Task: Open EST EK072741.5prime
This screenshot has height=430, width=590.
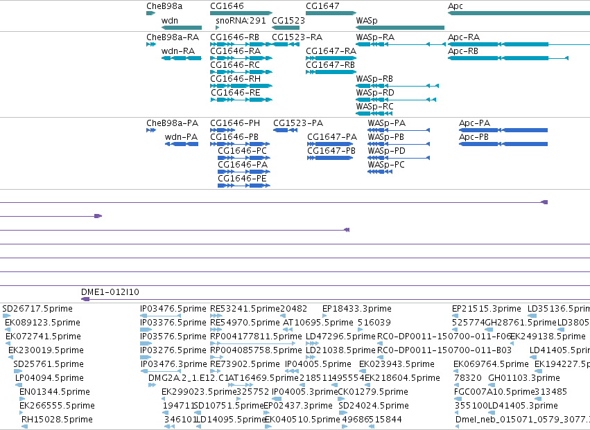Action: 8,343
